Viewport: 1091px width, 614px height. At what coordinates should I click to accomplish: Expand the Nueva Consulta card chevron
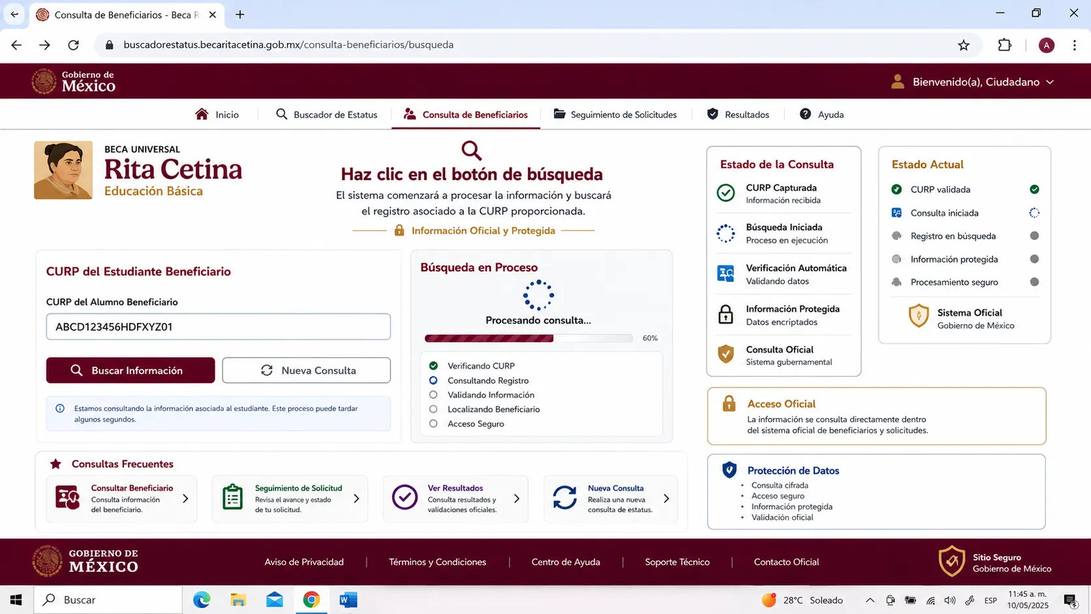point(666,499)
